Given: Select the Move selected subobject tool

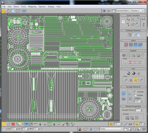Looking at the screenshot, I should pyautogui.click(x=4, y=11).
